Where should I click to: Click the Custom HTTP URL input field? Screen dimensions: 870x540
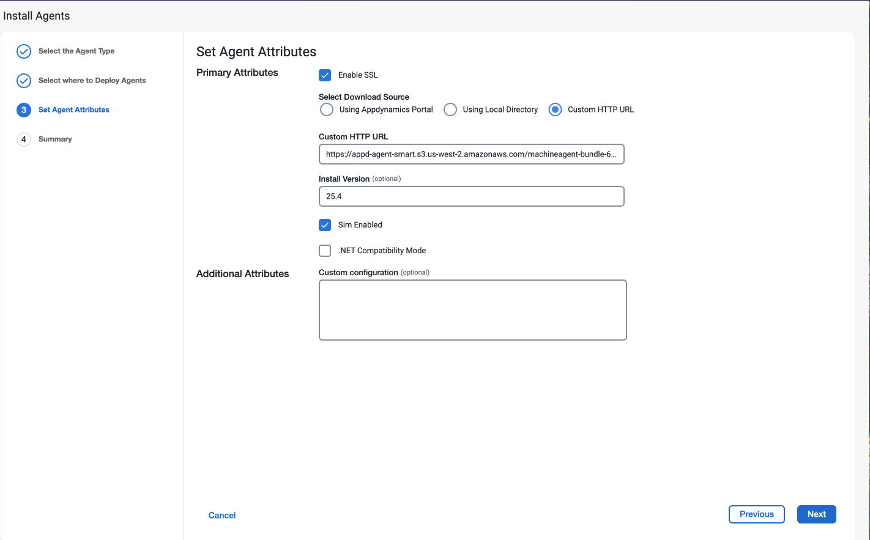click(471, 154)
